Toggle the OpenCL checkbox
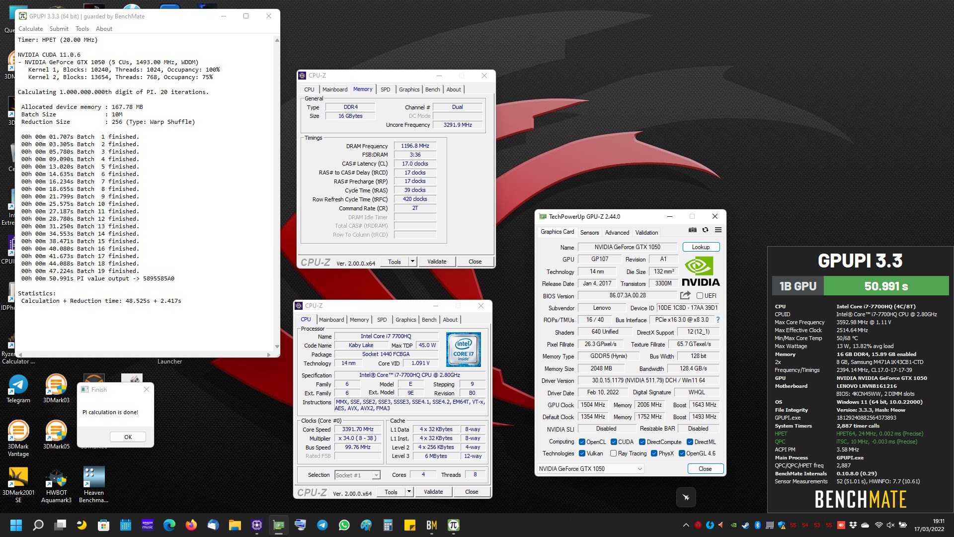 click(582, 442)
